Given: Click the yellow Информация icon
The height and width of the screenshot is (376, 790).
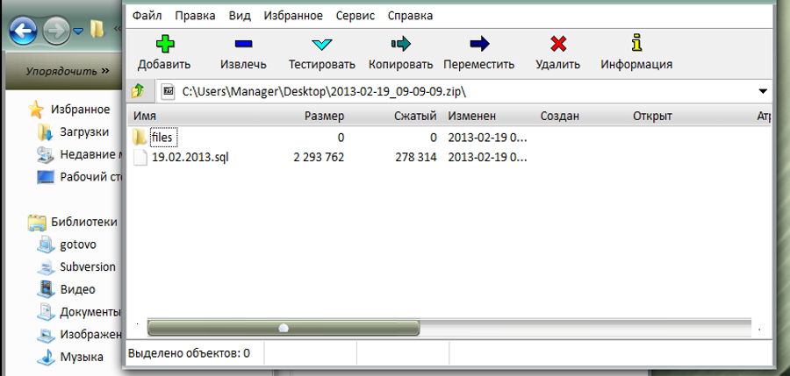Looking at the screenshot, I should point(636,43).
